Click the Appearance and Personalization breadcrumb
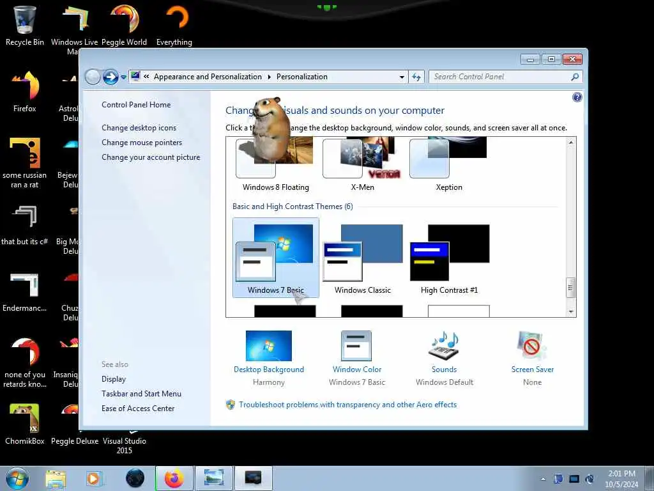Screen dimensions: 654x491 (208, 77)
